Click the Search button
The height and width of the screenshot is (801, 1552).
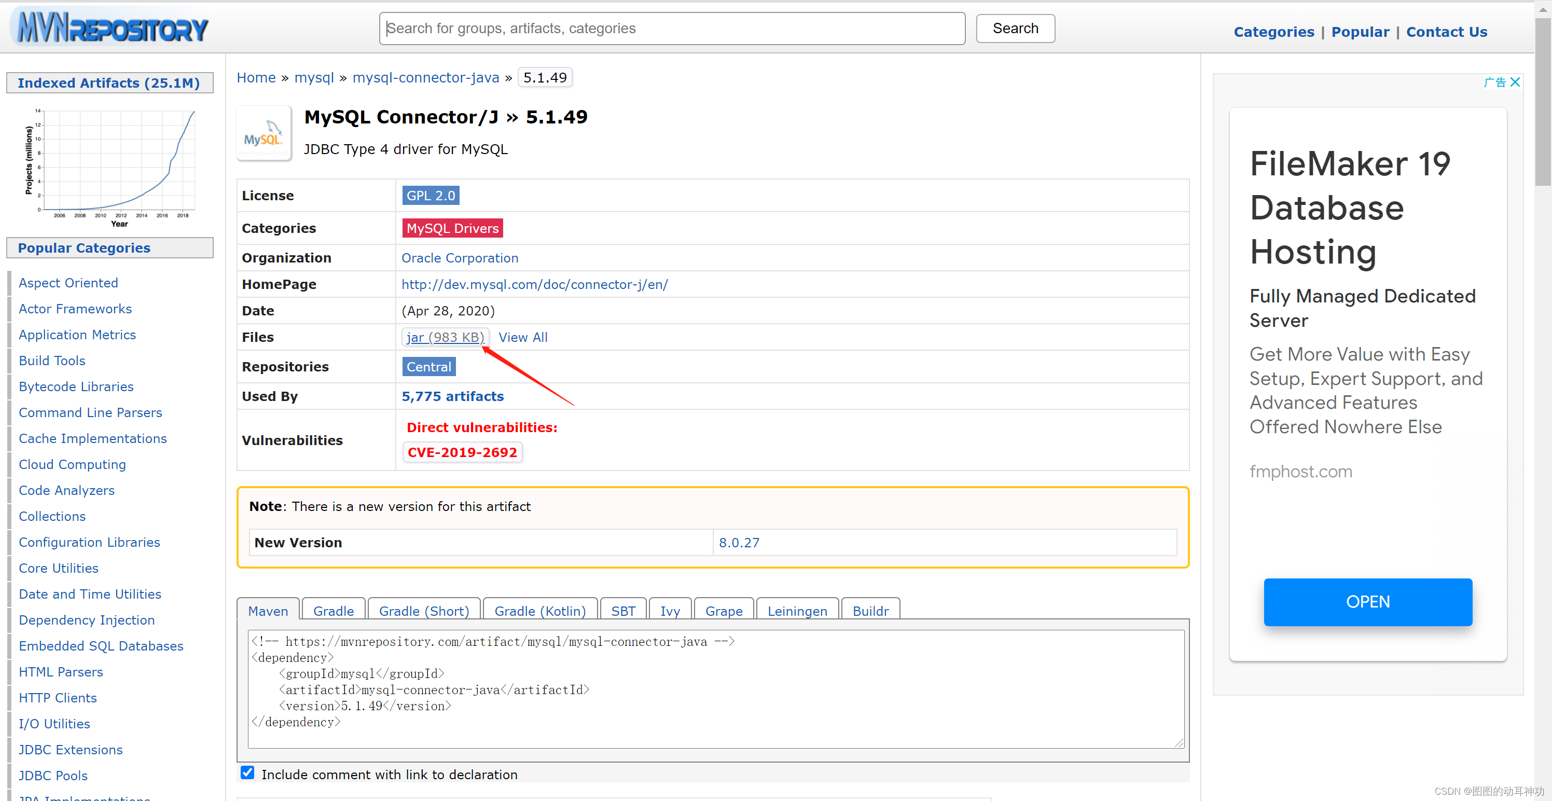pos(1015,29)
